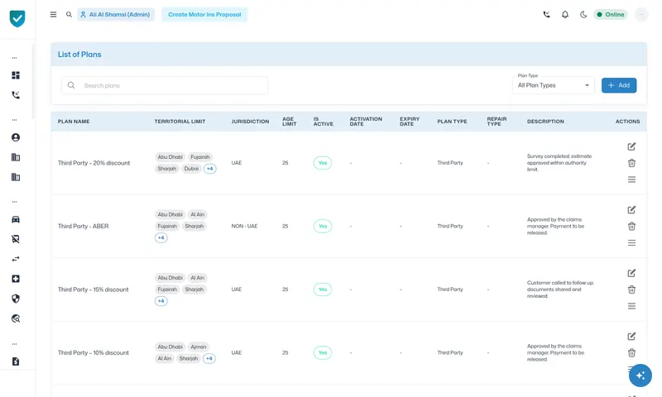The image size is (662, 397).
Task: Click the crossed-out car icon in sidebar
Action: click(x=16, y=239)
